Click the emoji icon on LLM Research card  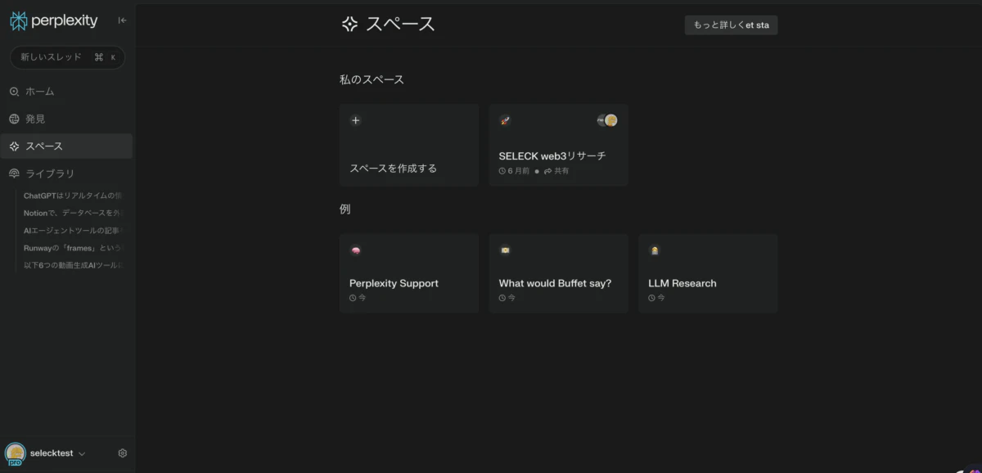click(655, 250)
